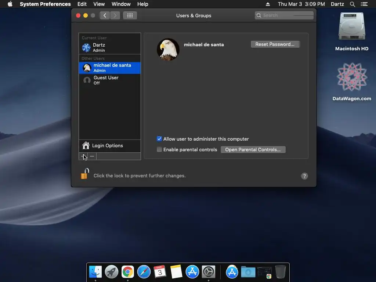
Task: Open the View menu
Action: (99, 4)
